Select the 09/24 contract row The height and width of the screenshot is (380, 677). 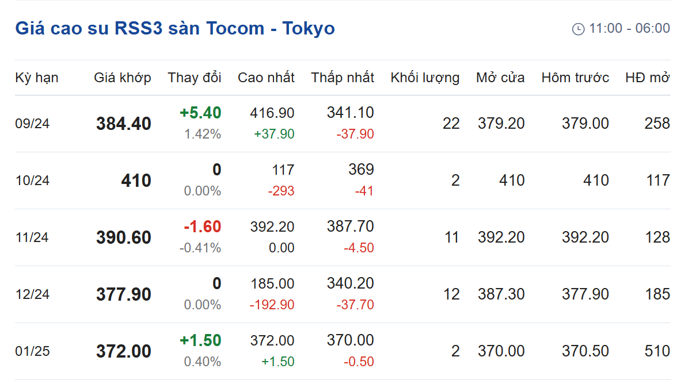click(x=343, y=124)
